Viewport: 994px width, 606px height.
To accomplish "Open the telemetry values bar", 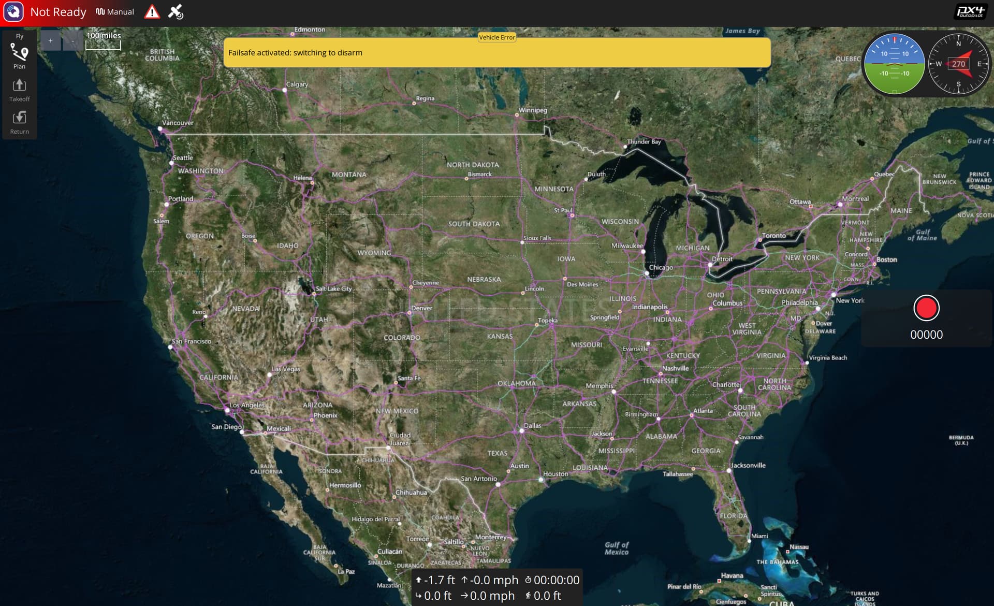I will pyautogui.click(x=497, y=588).
